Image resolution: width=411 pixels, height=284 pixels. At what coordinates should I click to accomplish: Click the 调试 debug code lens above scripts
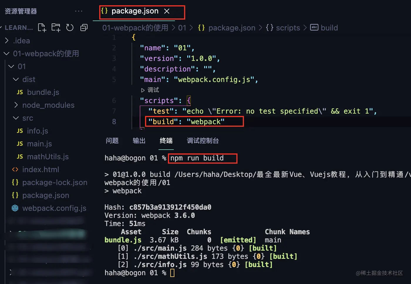pos(150,90)
